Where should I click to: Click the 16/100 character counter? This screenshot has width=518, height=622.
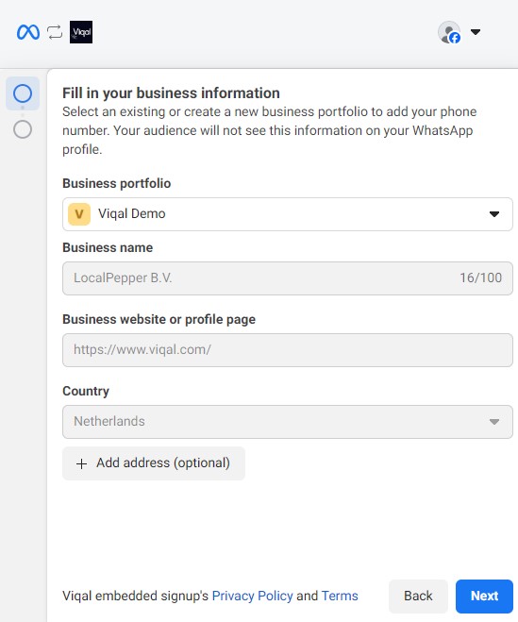[x=480, y=277]
